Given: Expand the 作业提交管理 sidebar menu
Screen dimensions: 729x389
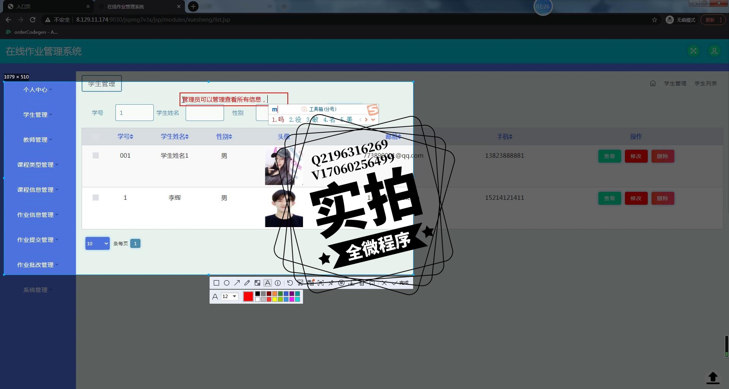Looking at the screenshot, I should tap(38, 240).
